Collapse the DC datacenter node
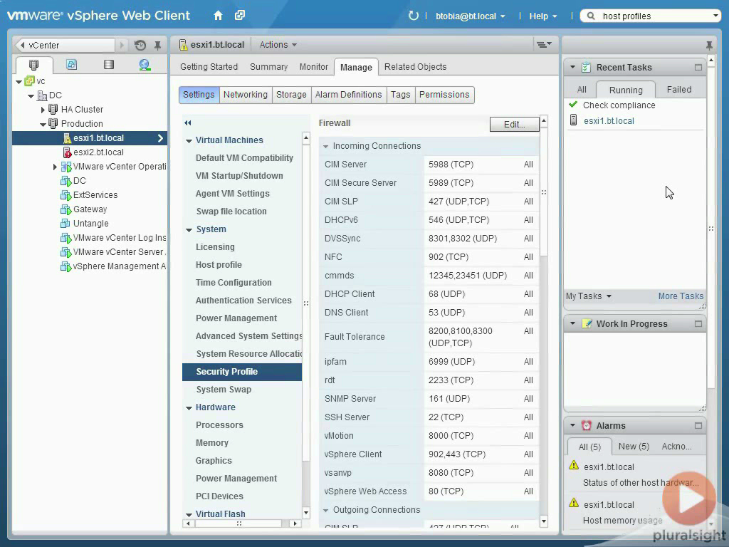729x547 pixels. pyautogui.click(x=31, y=96)
